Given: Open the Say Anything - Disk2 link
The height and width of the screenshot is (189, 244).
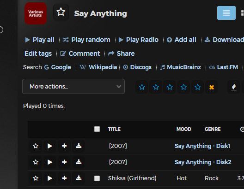Looking at the screenshot, I should (x=203, y=162).
